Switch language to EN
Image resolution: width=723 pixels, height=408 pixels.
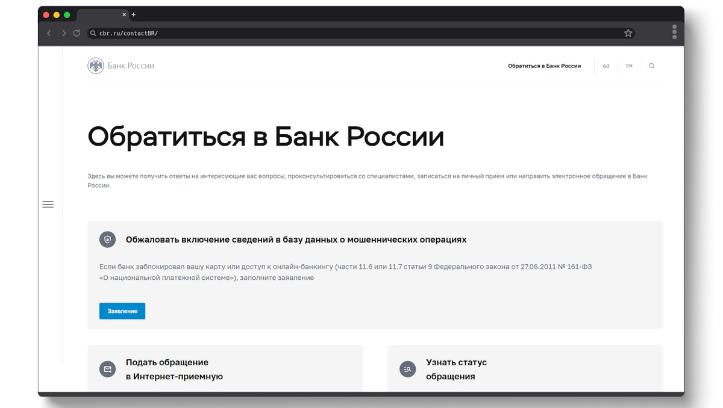629,66
